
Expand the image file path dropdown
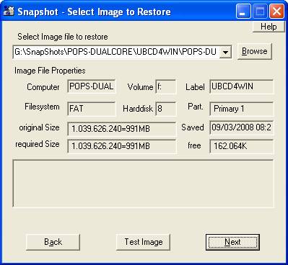pyautogui.click(x=225, y=52)
